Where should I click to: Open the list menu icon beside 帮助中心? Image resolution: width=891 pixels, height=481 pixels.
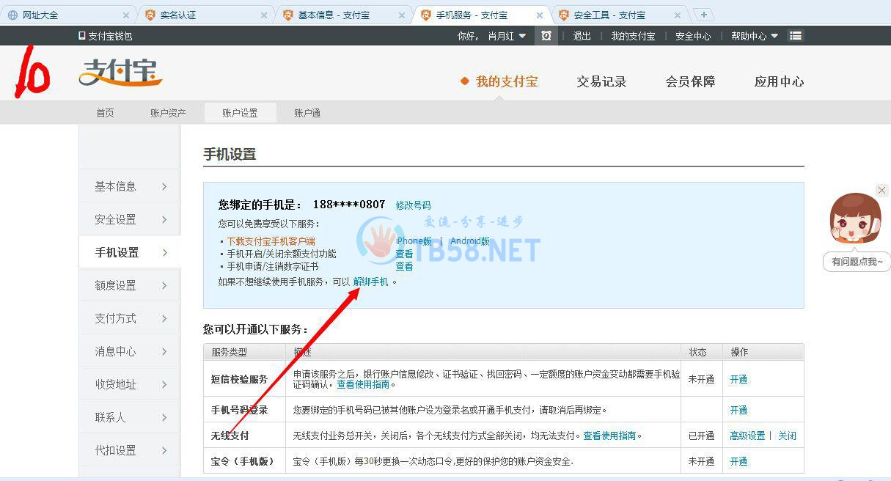(796, 35)
